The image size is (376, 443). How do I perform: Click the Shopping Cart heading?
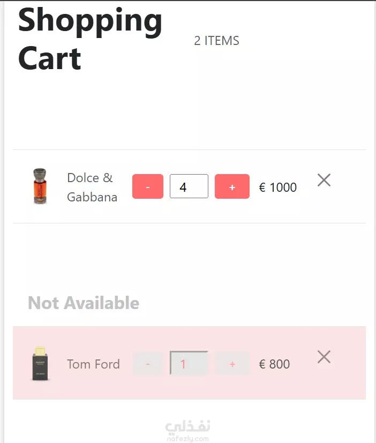pos(90,39)
